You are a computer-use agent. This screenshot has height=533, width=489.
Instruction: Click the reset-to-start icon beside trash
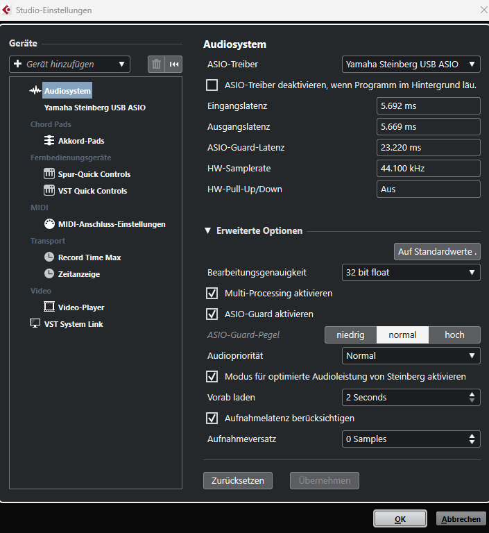174,64
